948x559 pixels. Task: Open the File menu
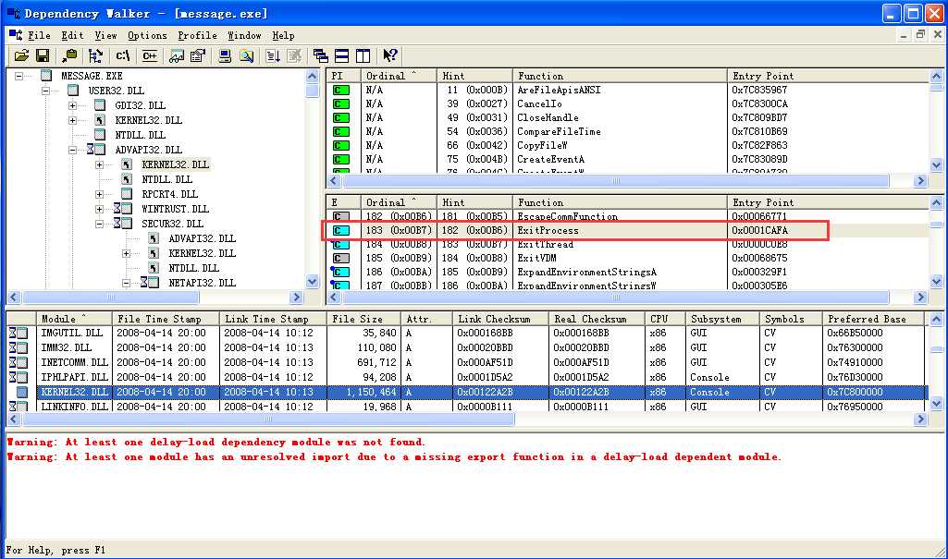click(x=39, y=36)
